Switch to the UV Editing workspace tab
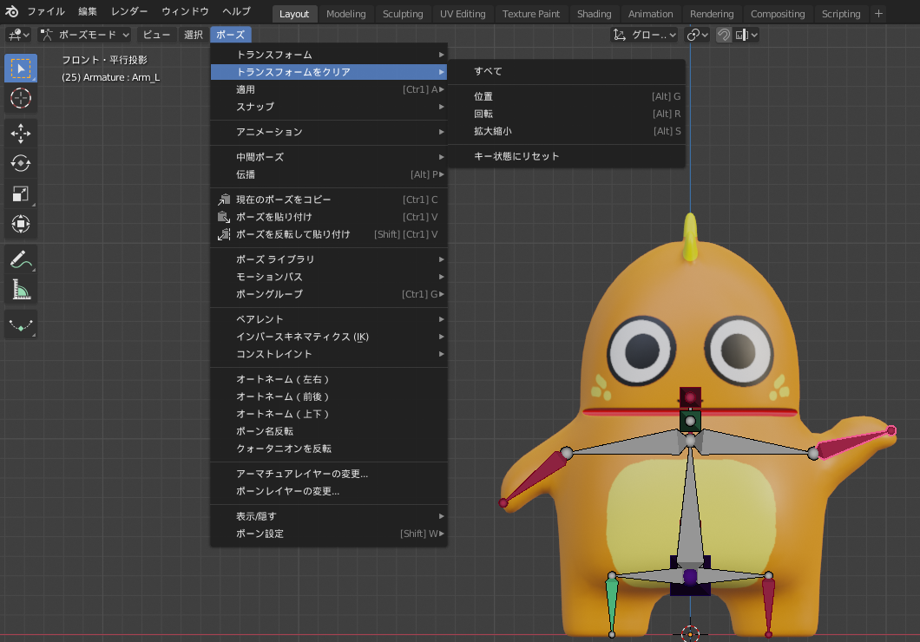 pos(463,14)
